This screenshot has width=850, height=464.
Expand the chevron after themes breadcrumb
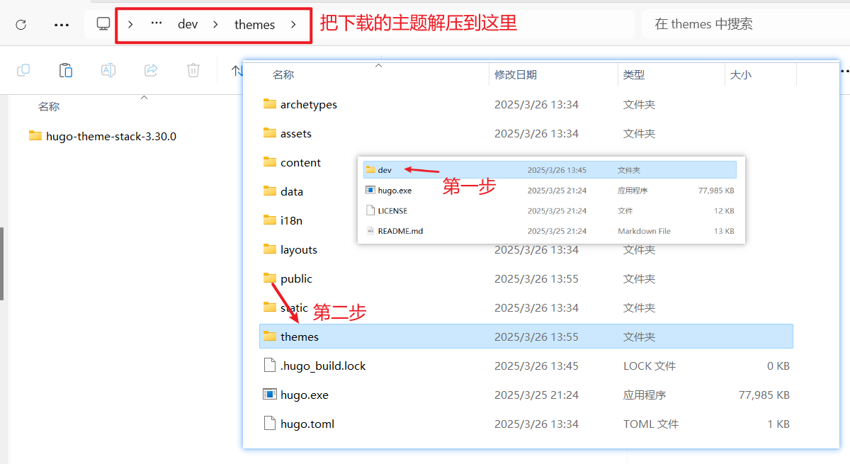pos(293,24)
